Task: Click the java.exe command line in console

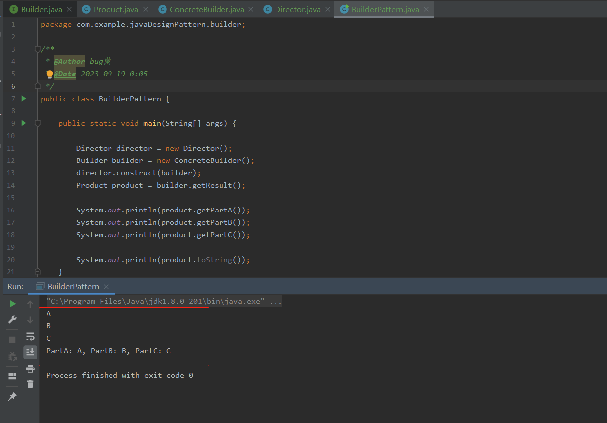Action: [164, 301]
